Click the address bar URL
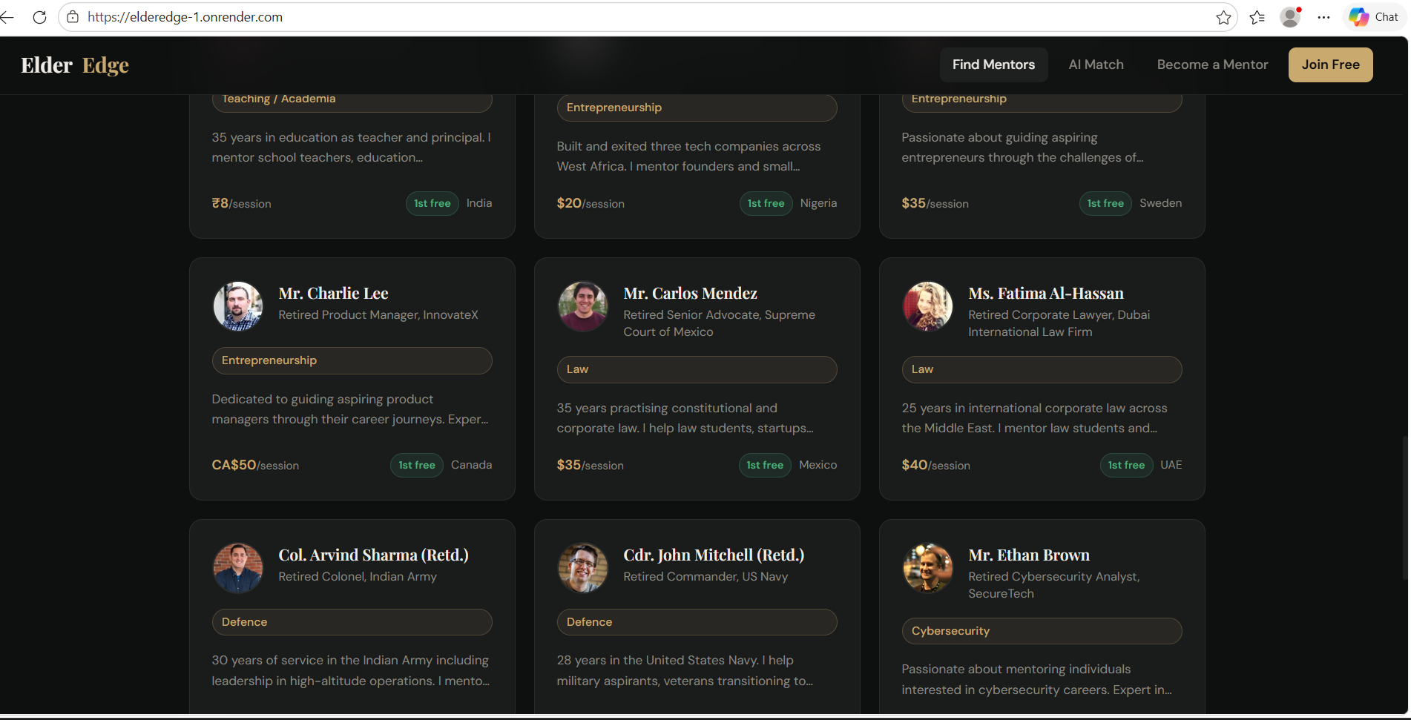The width and height of the screenshot is (1411, 720). [x=185, y=17]
